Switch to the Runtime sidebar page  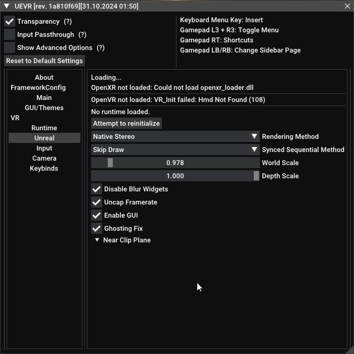point(44,128)
